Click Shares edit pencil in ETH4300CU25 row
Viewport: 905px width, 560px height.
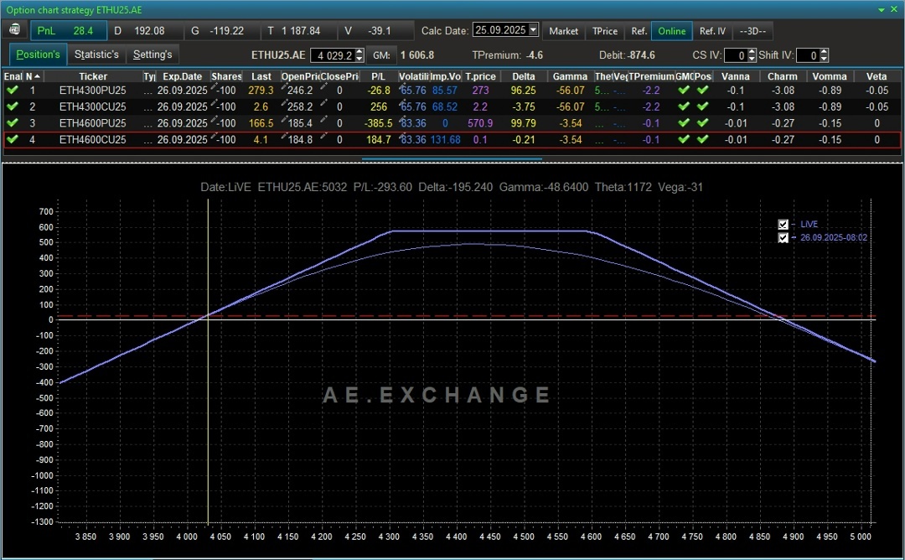coord(215,103)
